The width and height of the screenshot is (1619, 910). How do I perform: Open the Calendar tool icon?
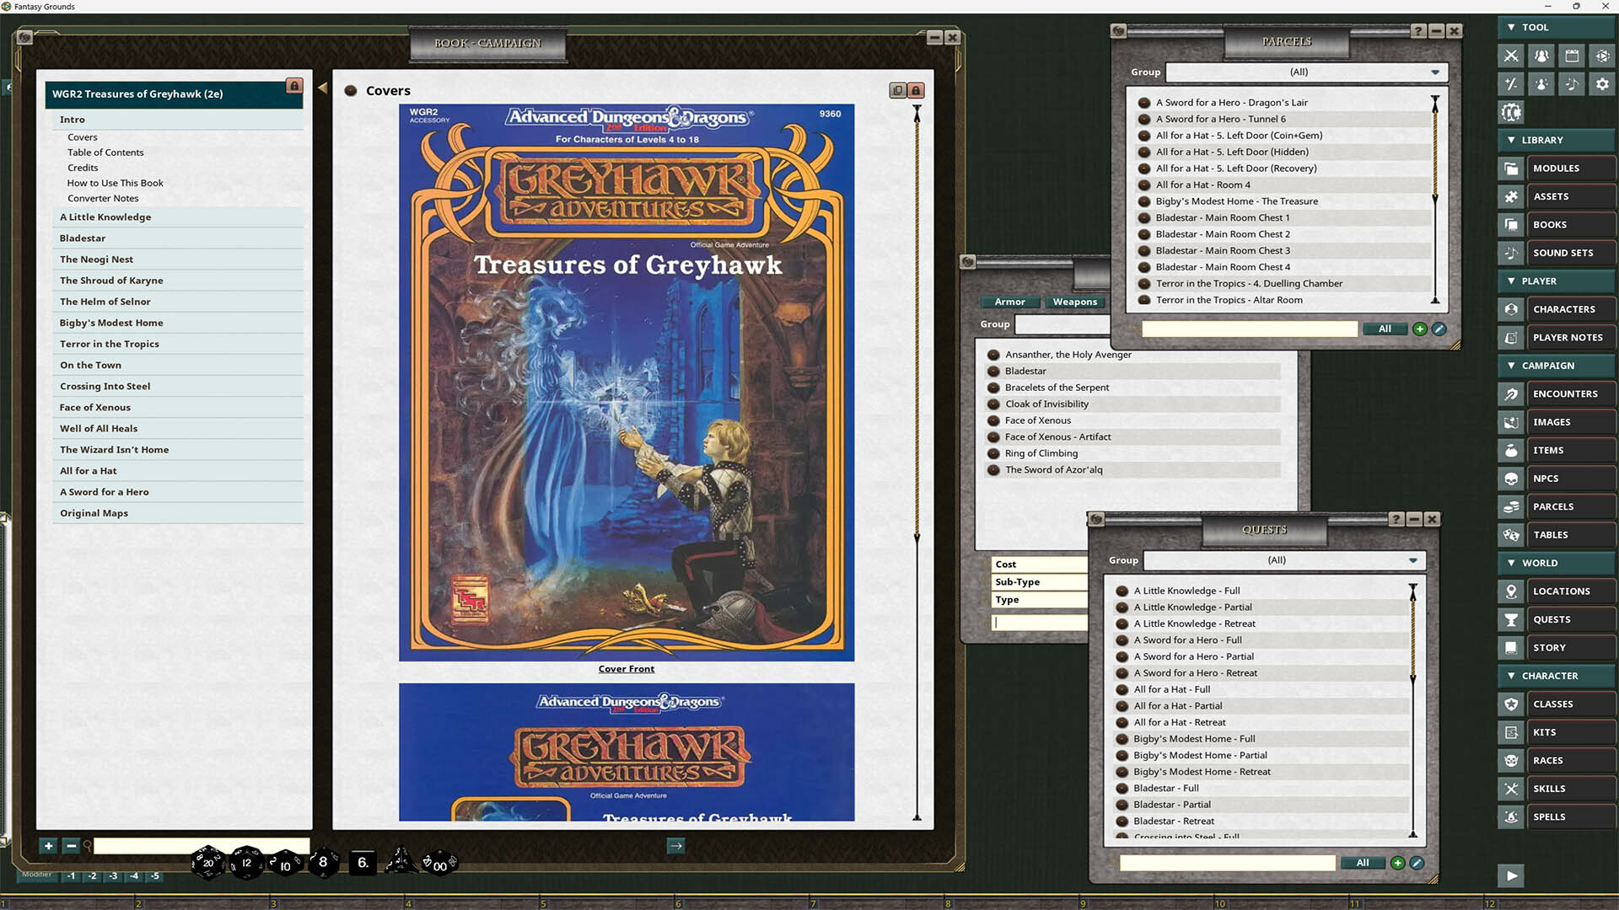coord(1572,56)
